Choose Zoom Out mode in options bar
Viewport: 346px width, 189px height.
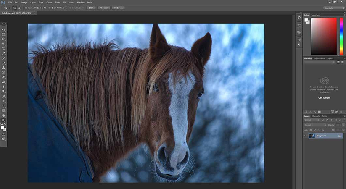click(19, 8)
